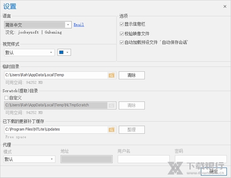The height and width of the screenshot is (178, 231).
Task: Close the 设置 dialog with X
Action: pyautogui.click(x=225, y=6)
